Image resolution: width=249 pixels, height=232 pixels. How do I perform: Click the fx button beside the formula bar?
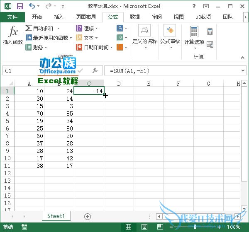pyautogui.click(x=95, y=71)
